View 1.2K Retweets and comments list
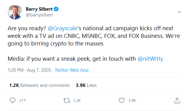The image size is (192, 111). coord(39,85)
